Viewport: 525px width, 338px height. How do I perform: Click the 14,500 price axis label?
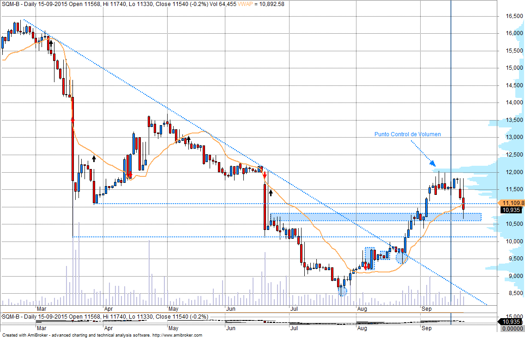coord(514,85)
